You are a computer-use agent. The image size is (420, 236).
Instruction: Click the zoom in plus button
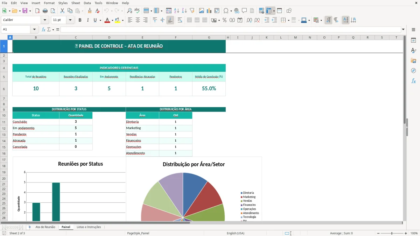406,233
